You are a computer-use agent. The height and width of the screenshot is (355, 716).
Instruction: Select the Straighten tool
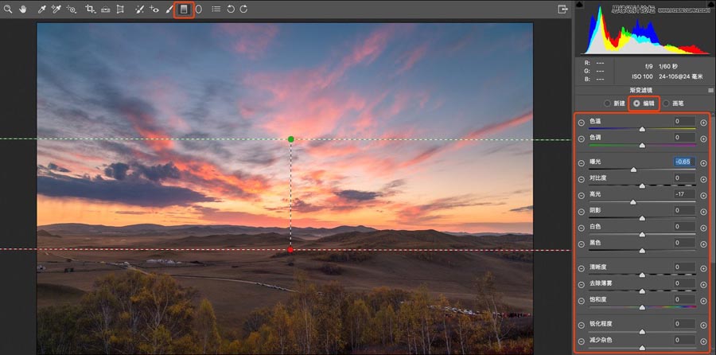(x=106, y=9)
